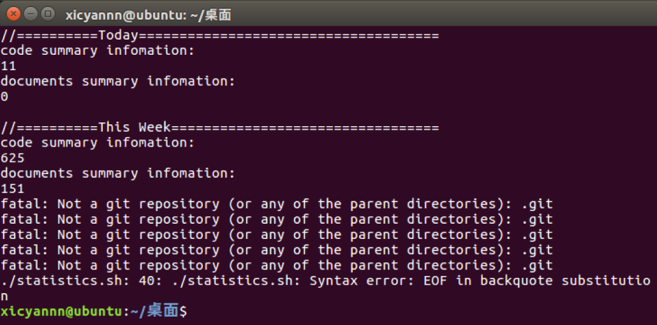Click the output value 625
Screen dimensions: 657x325
13,158
